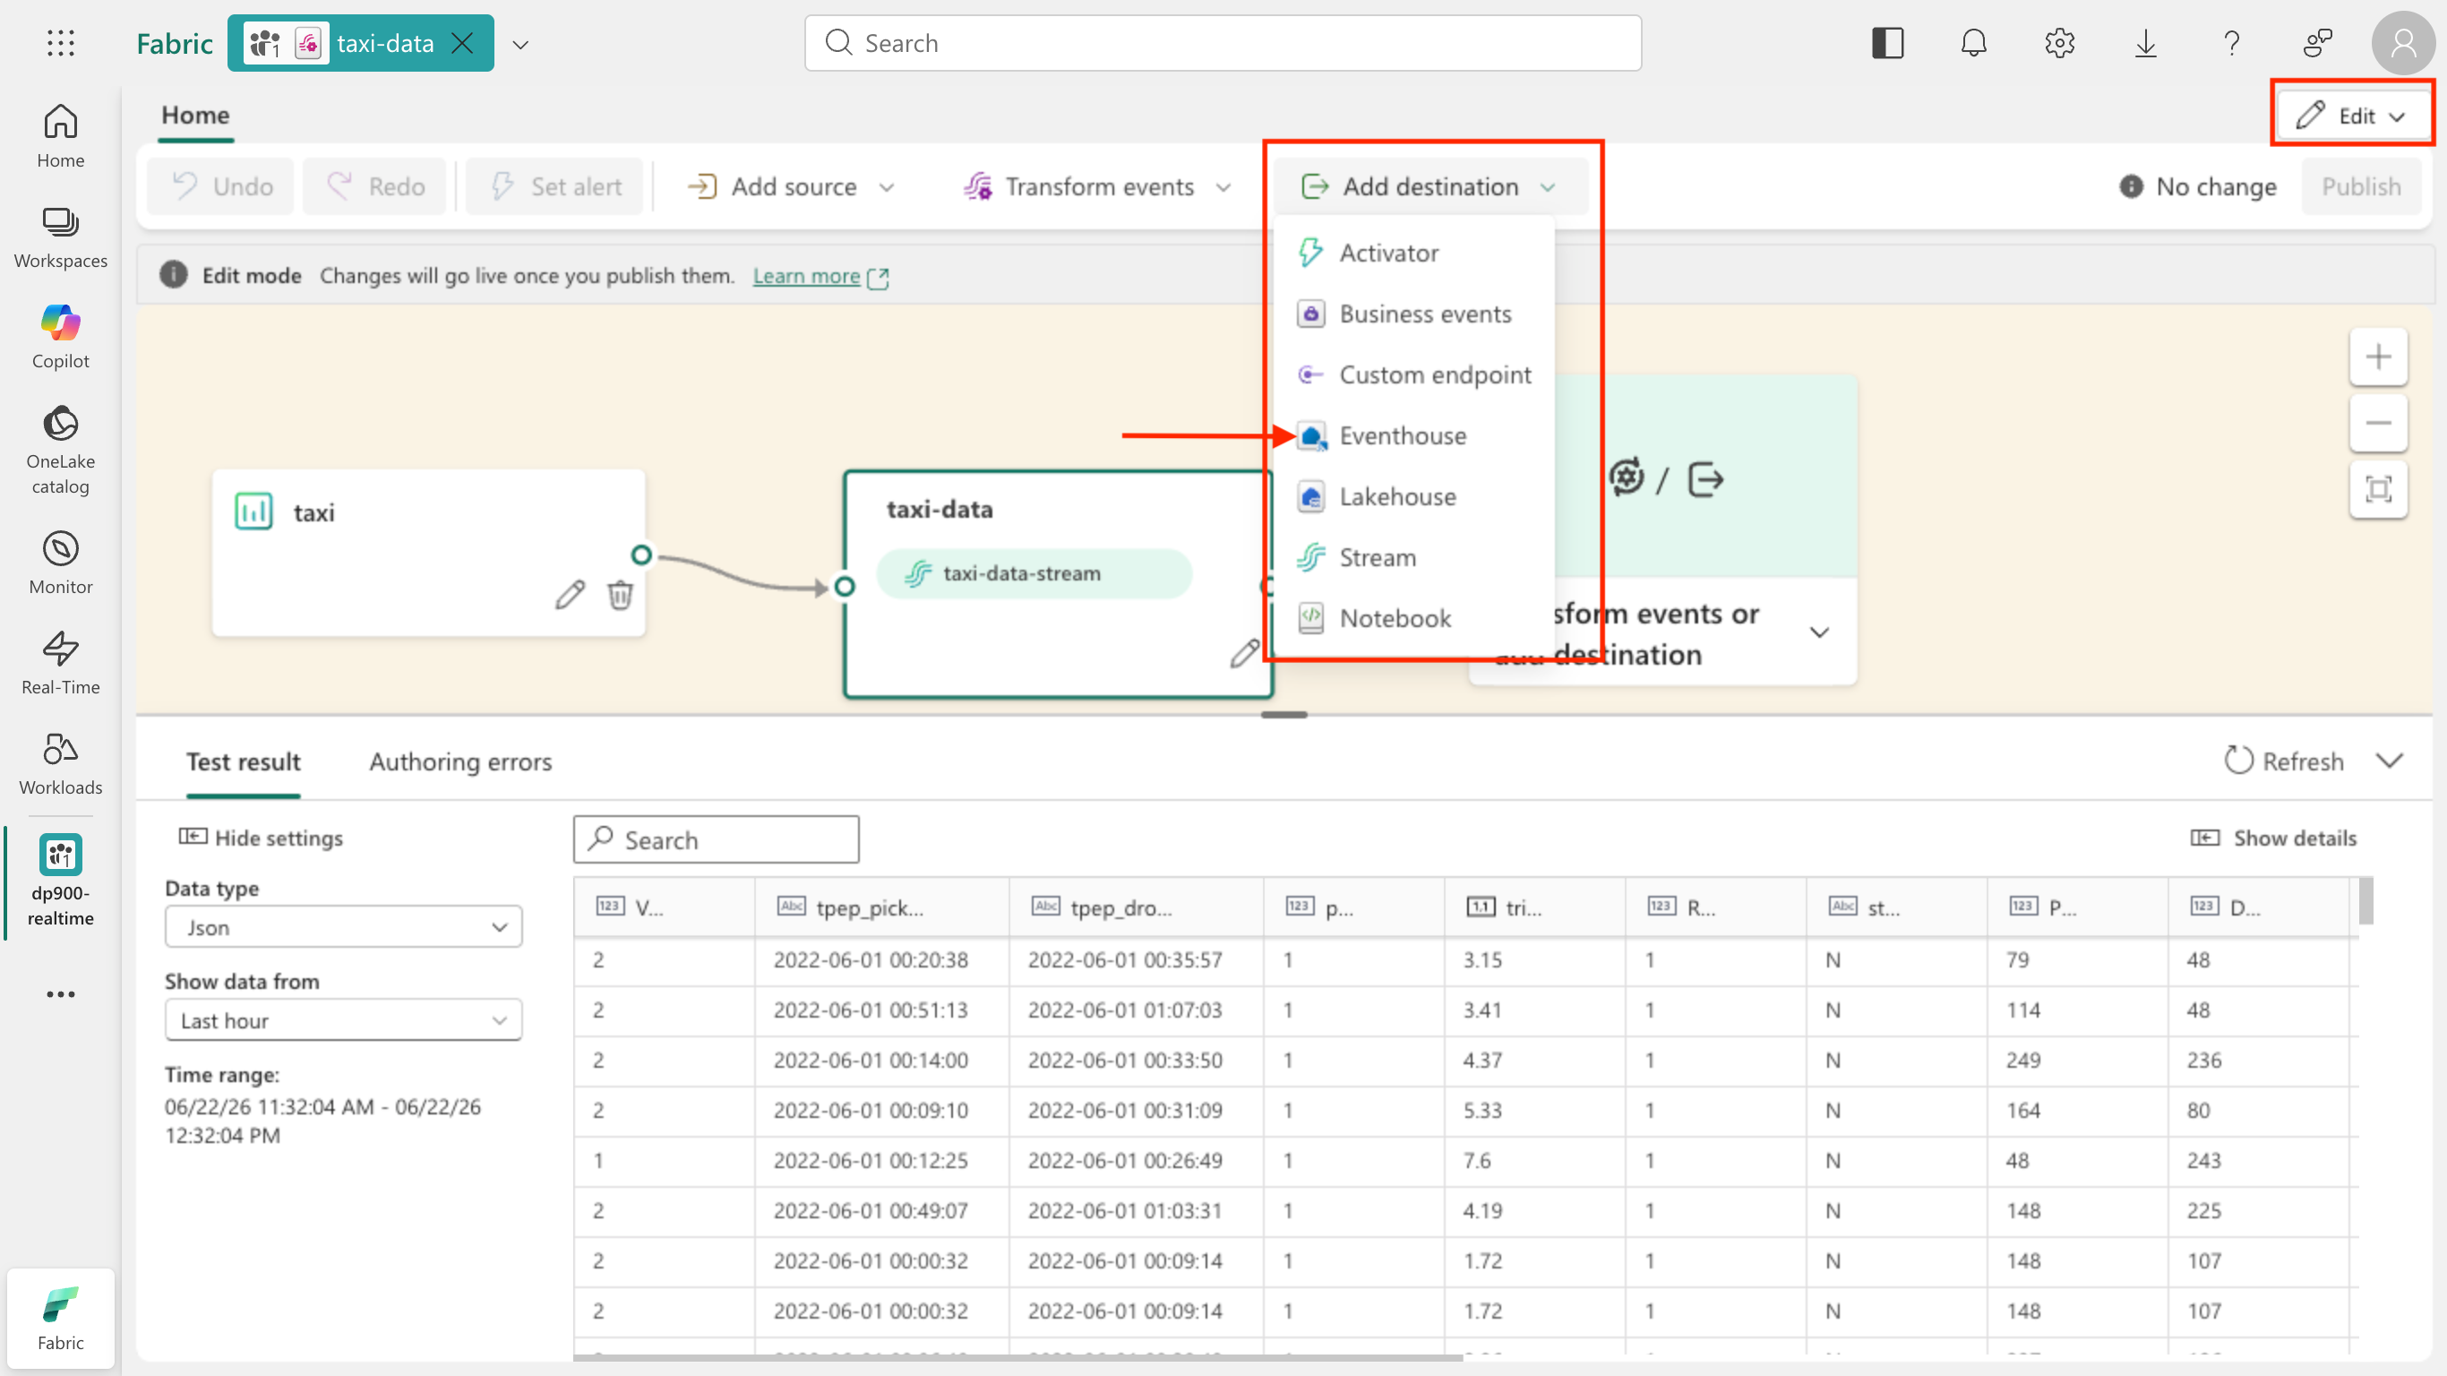Viewport: 2447px width, 1376px height.
Task: Zoom out on the canvas
Action: (2378, 423)
